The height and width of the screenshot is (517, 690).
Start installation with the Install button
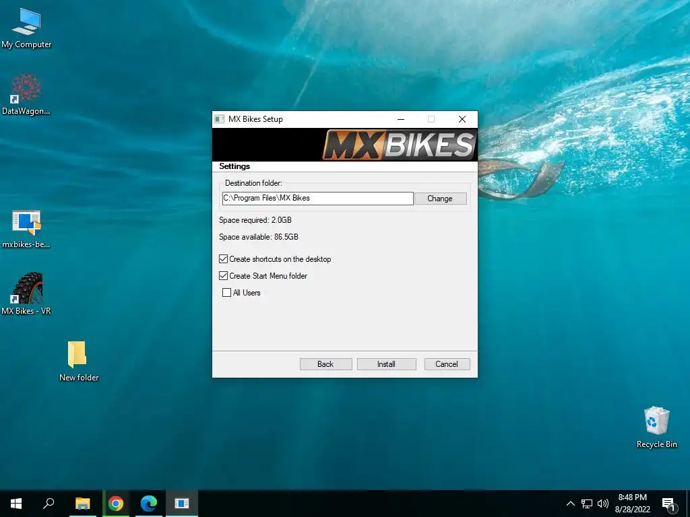pyautogui.click(x=386, y=364)
